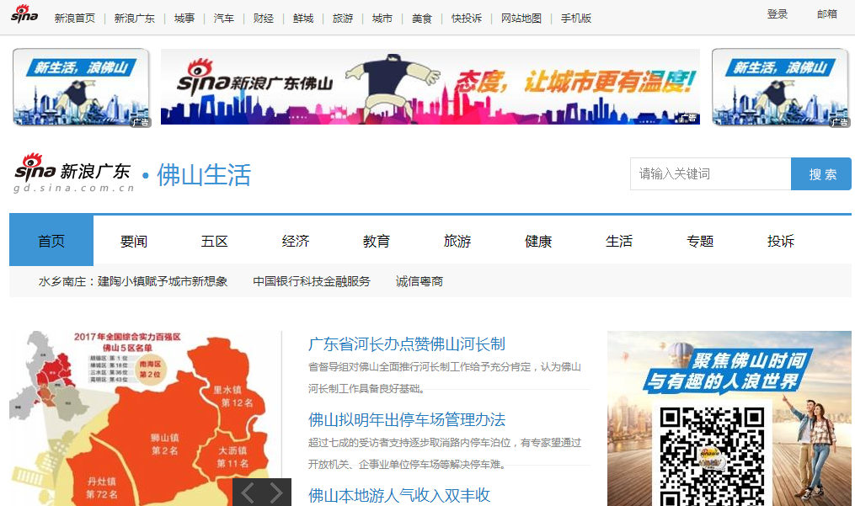Open 旅游 in the top bar

pyautogui.click(x=343, y=19)
